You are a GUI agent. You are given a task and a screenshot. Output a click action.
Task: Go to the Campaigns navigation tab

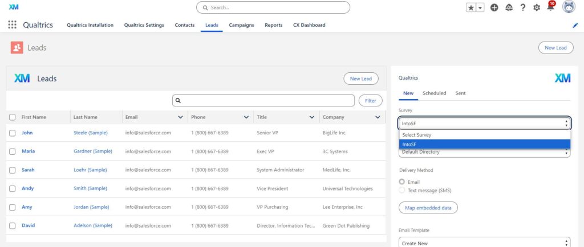point(241,25)
